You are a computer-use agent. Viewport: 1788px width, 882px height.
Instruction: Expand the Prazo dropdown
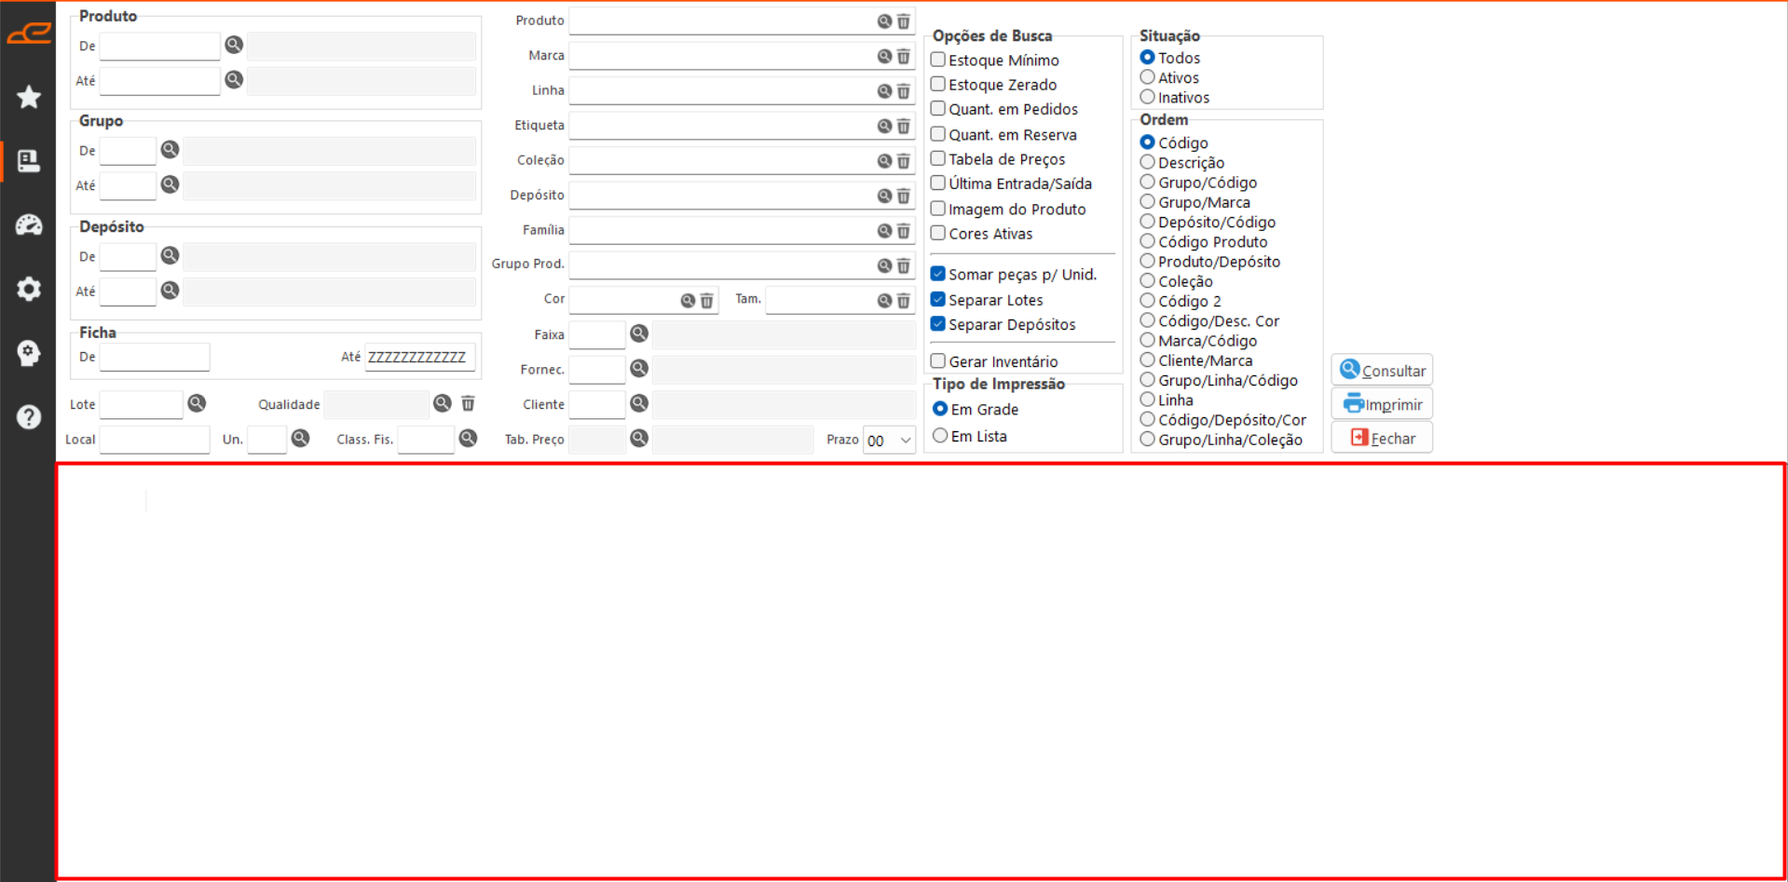click(x=905, y=441)
